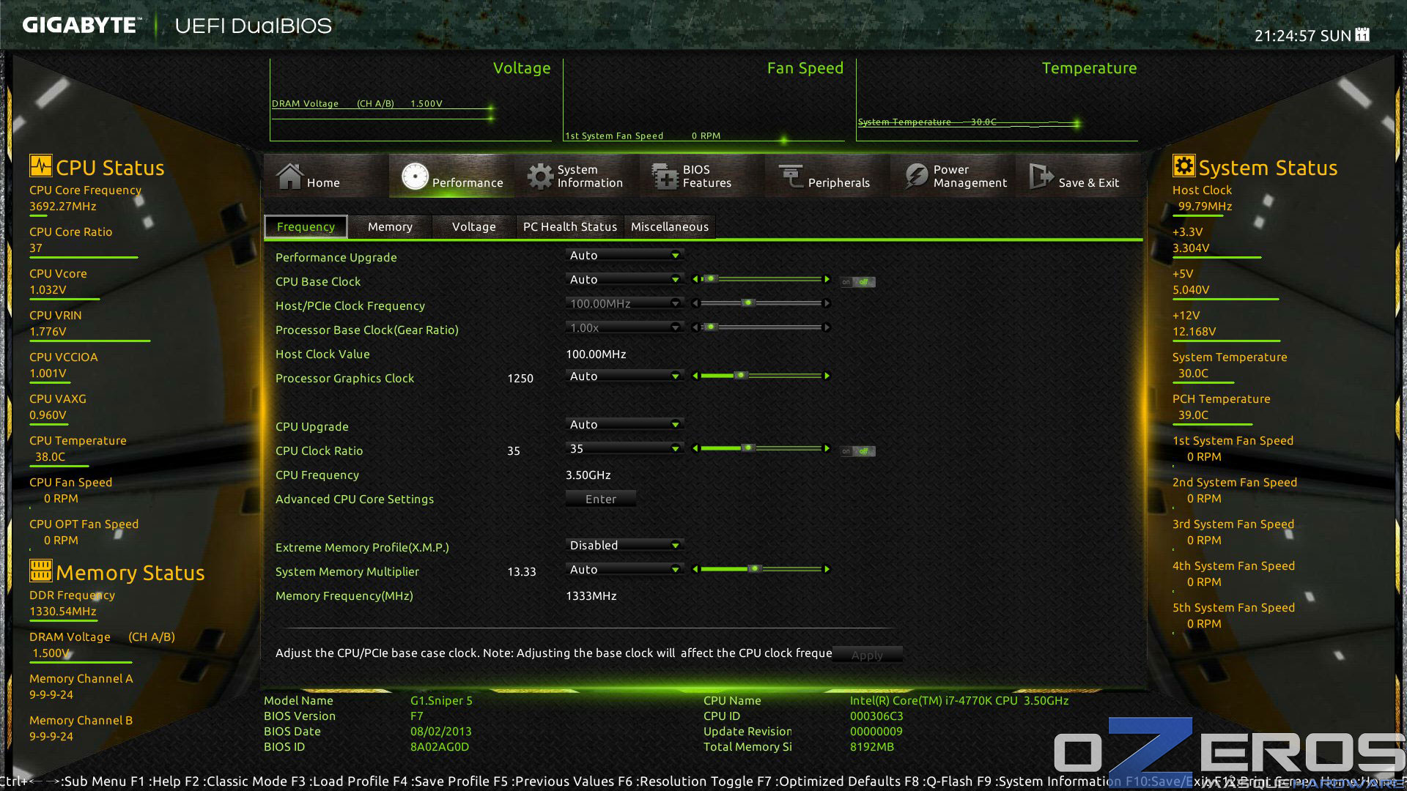Click left arrow of Host/PCIe Clock slider

695,303
